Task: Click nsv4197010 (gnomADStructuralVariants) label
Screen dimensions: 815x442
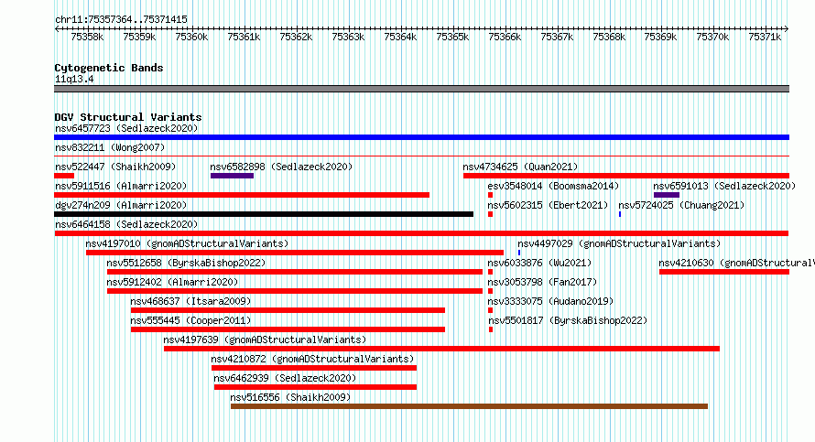Action: (x=187, y=243)
